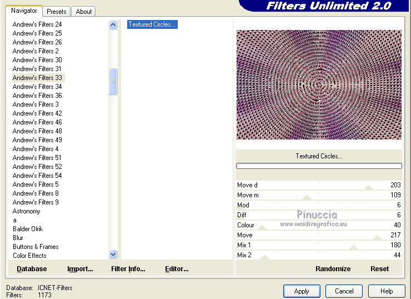
Task: Select Andrew's Filters 30 category
Action: 37,60
